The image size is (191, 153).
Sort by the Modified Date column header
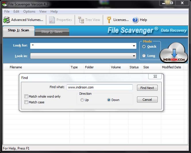point(172,67)
